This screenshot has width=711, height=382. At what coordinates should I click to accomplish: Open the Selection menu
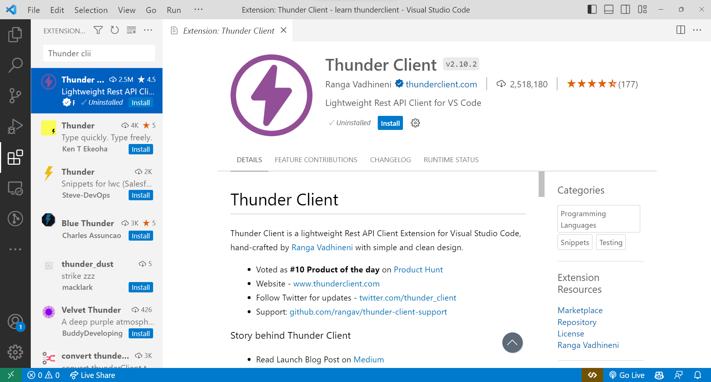tap(91, 10)
